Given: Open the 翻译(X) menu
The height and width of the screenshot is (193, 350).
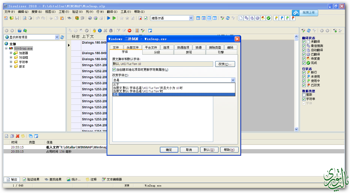Looking at the screenshot, I should pos(112,12).
